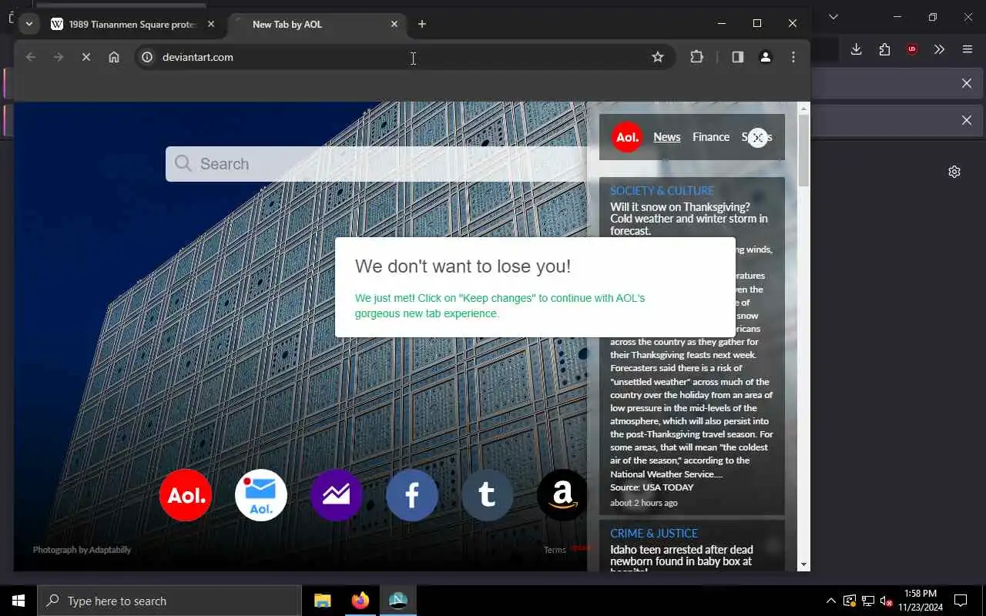This screenshot has height=616, width=986.
Task: Open the Windows Start menu
Action: coord(18,601)
